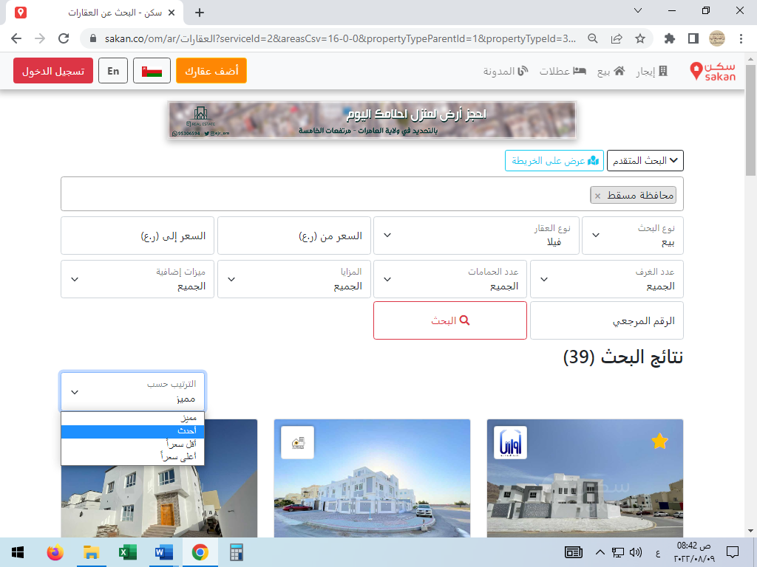This screenshot has width=757, height=567.
Task: Open Calculator from the taskbar
Action: pos(236,552)
